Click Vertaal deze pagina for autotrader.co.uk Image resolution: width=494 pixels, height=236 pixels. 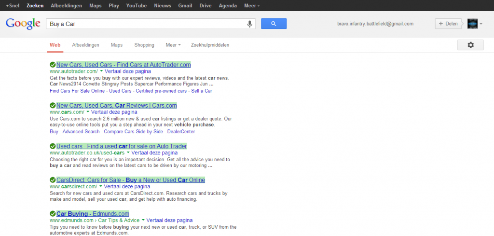pyautogui.click(x=154, y=153)
